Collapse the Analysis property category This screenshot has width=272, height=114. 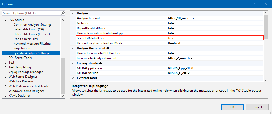point(73,13)
